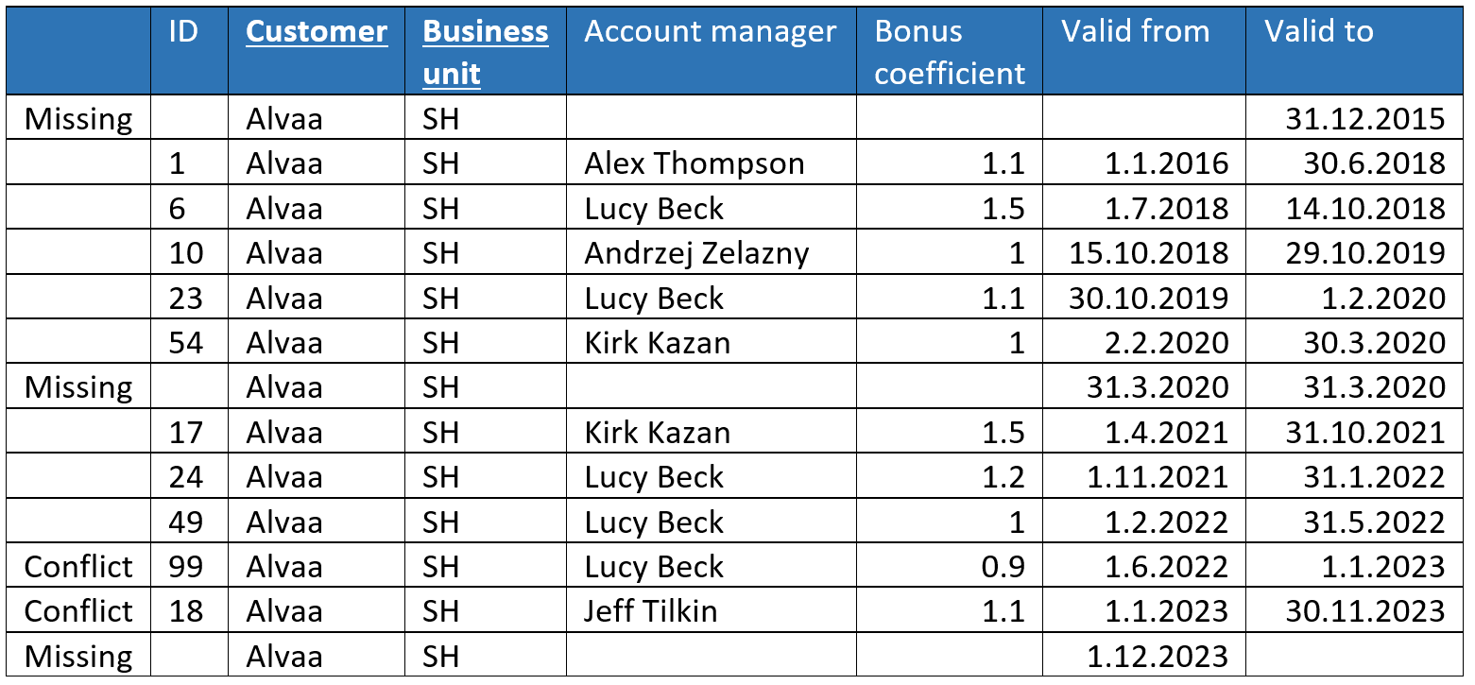The height and width of the screenshot is (685, 1475).
Task: Click the Conflict label for ID 99
Action: click(x=78, y=566)
